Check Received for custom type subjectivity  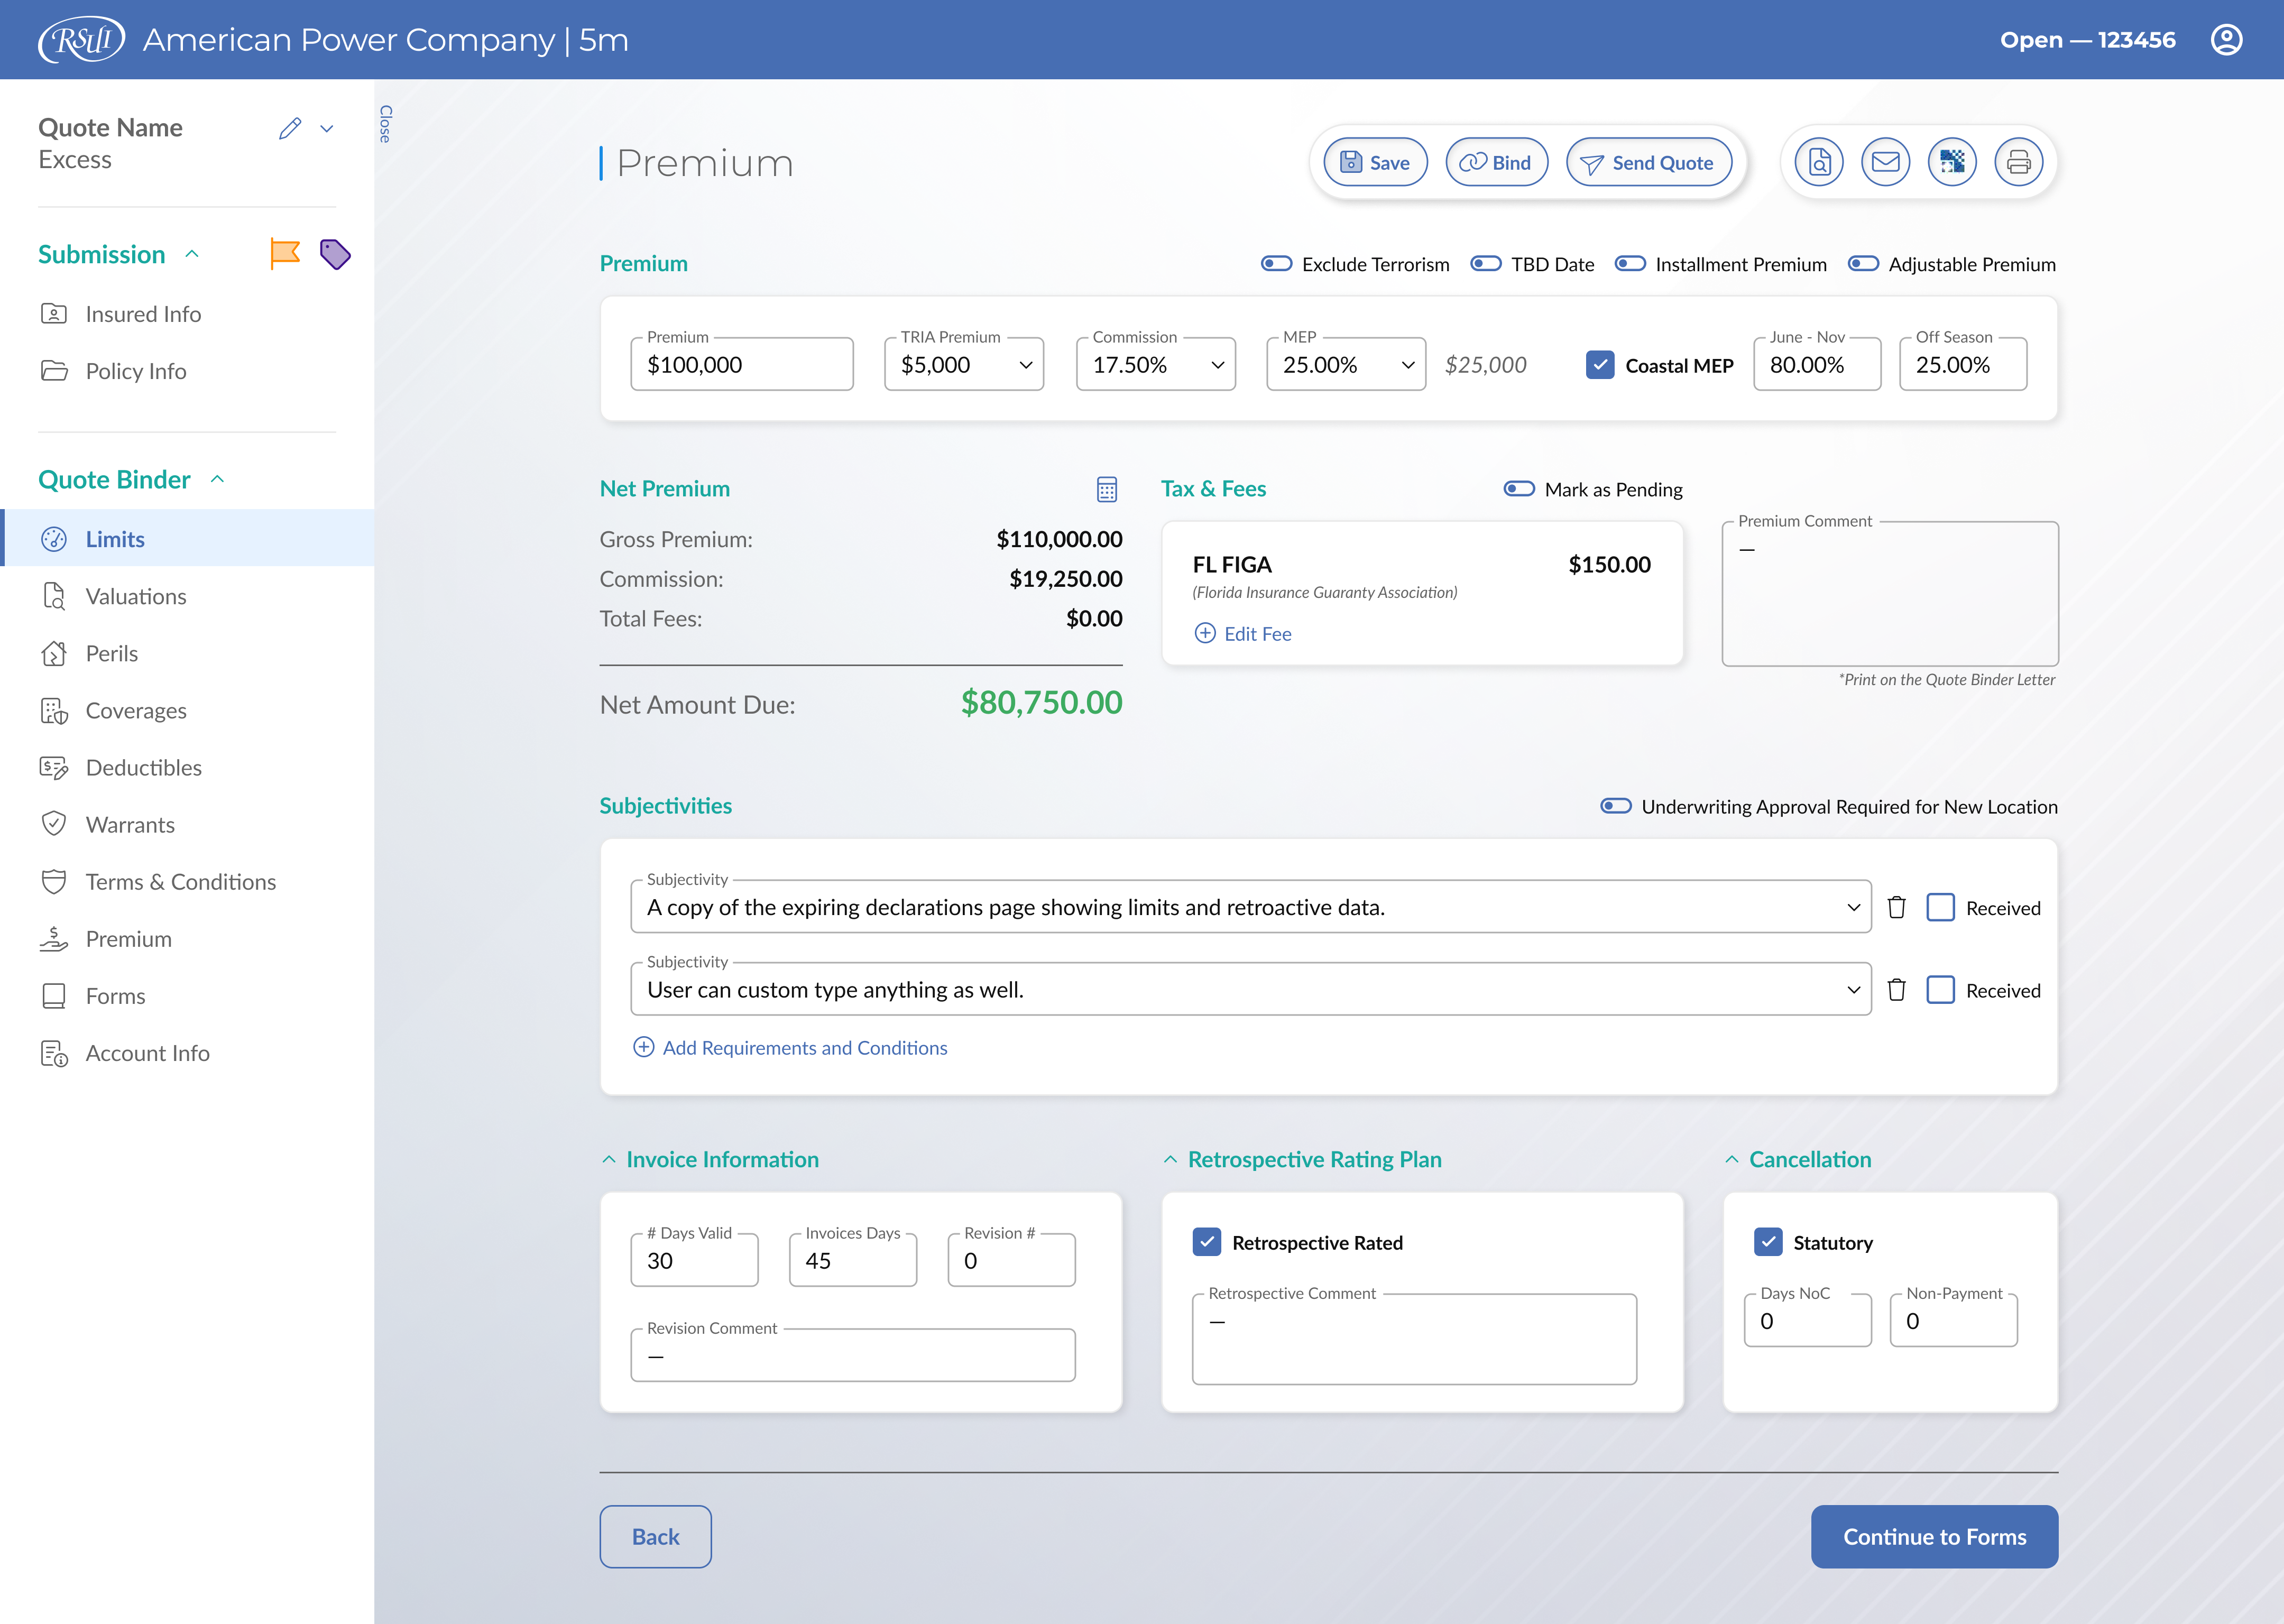tap(1940, 990)
